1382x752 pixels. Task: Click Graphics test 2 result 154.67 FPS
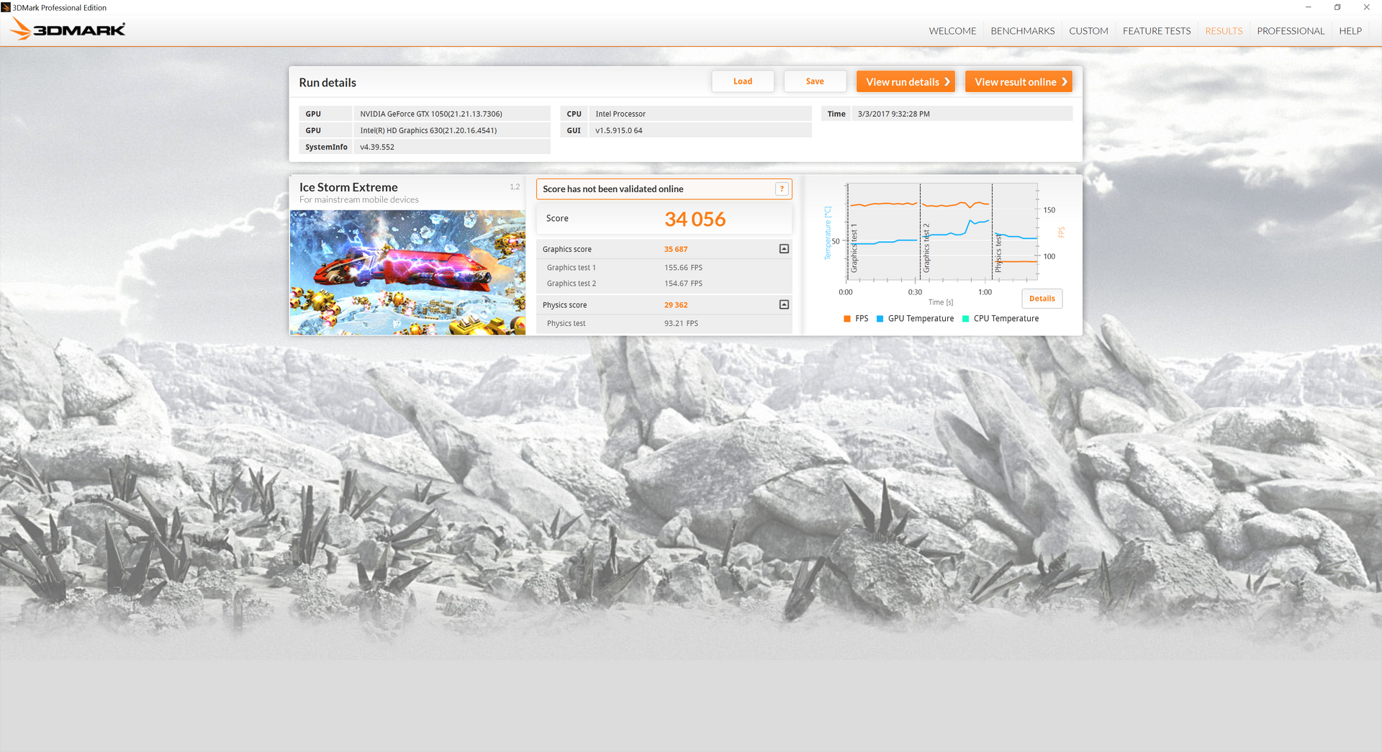pyautogui.click(x=683, y=284)
